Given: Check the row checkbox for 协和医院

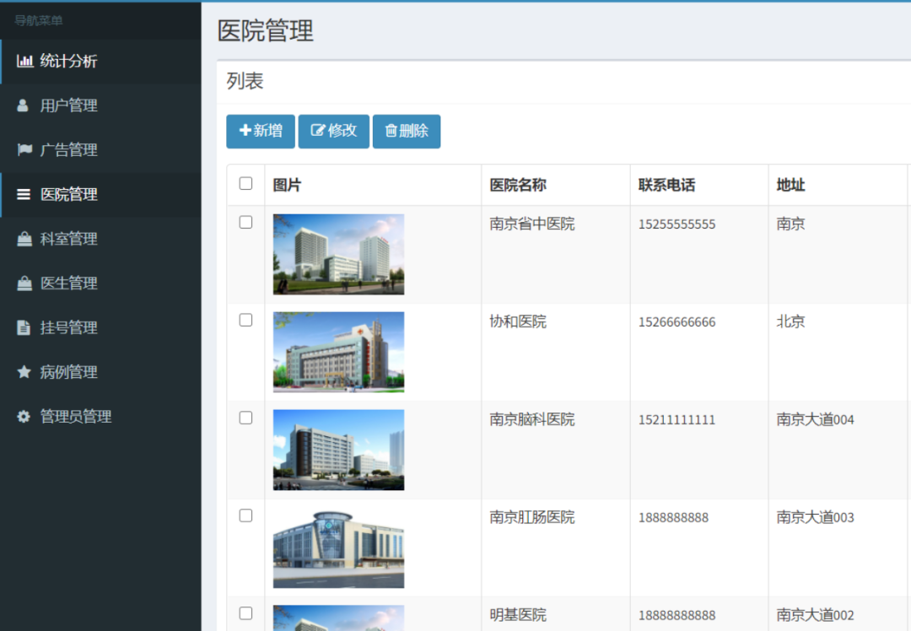Looking at the screenshot, I should coord(245,321).
